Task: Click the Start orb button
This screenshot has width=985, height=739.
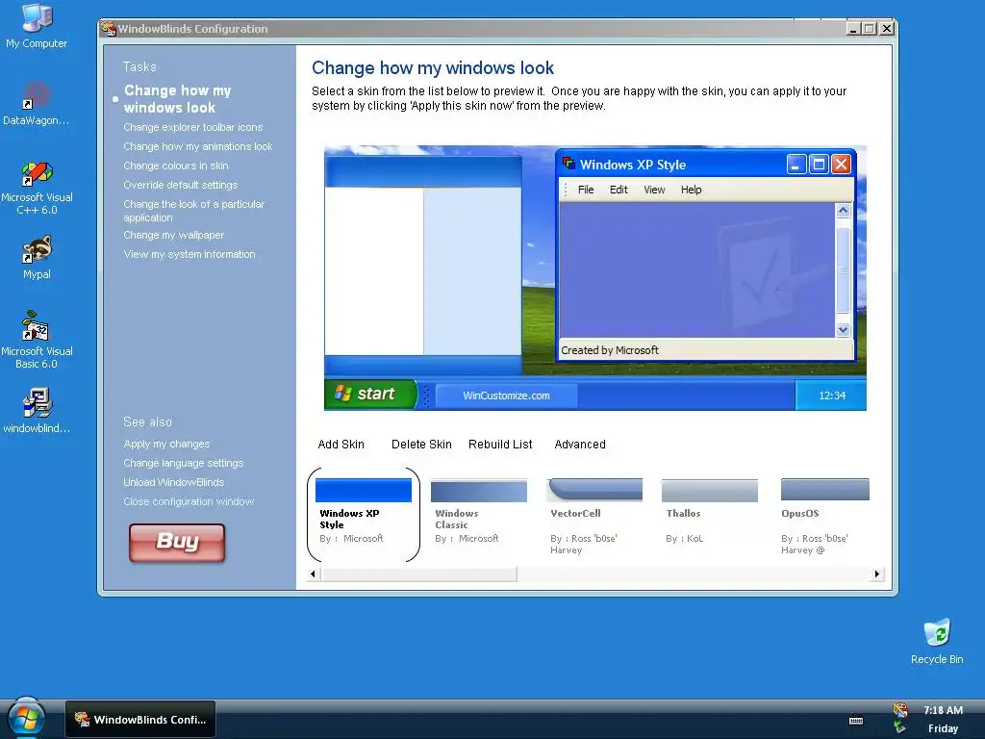Action: pos(26,718)
